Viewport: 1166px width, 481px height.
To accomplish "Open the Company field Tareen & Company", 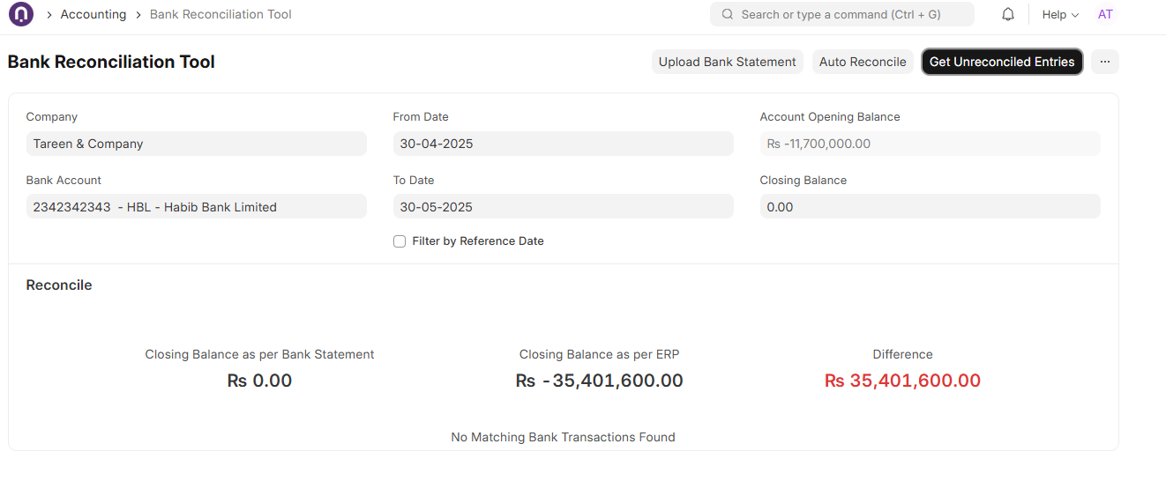I will point(196,144).
